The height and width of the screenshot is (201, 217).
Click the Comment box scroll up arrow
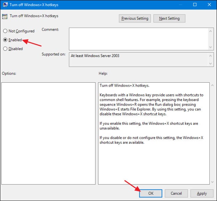[x=211, y=31]
